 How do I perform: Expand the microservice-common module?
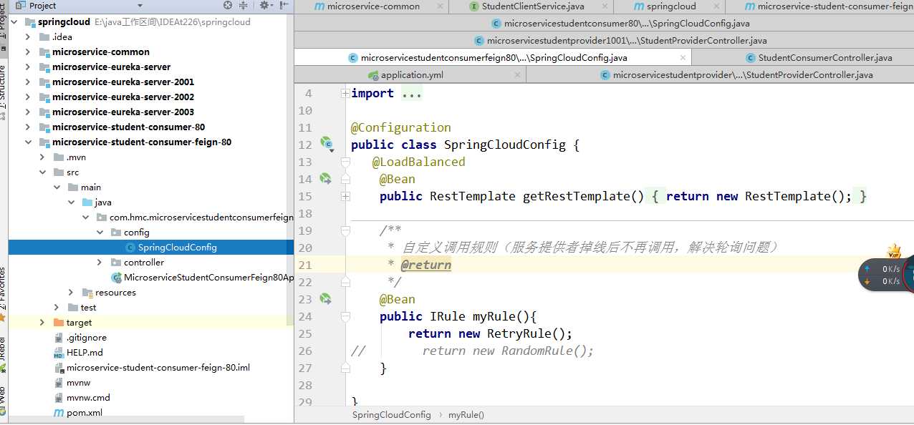point(28,52)
